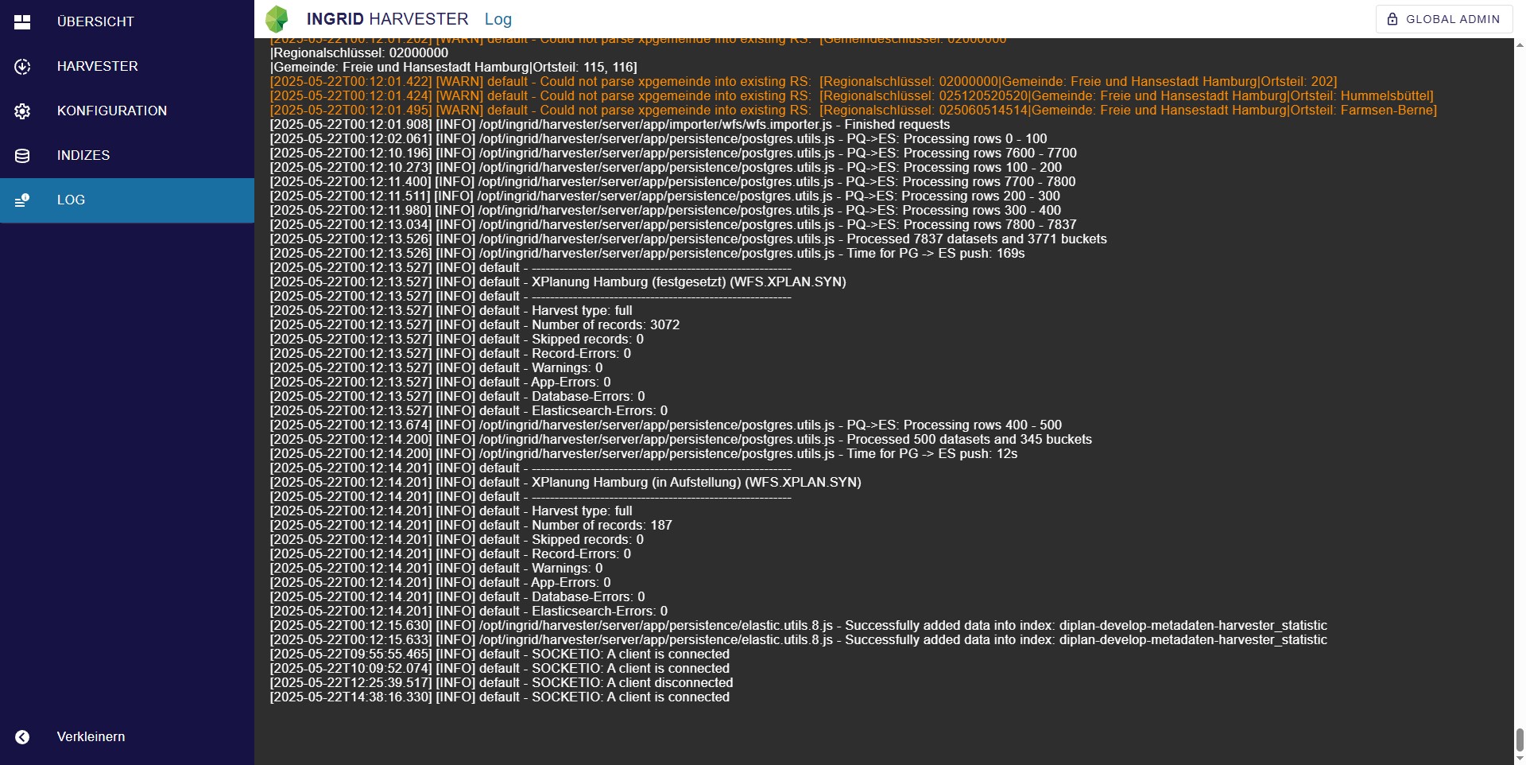Click the Log list icon in sidebar
Screen dimensions: 1526x765
pyautogui.click(x=22, y=200)
